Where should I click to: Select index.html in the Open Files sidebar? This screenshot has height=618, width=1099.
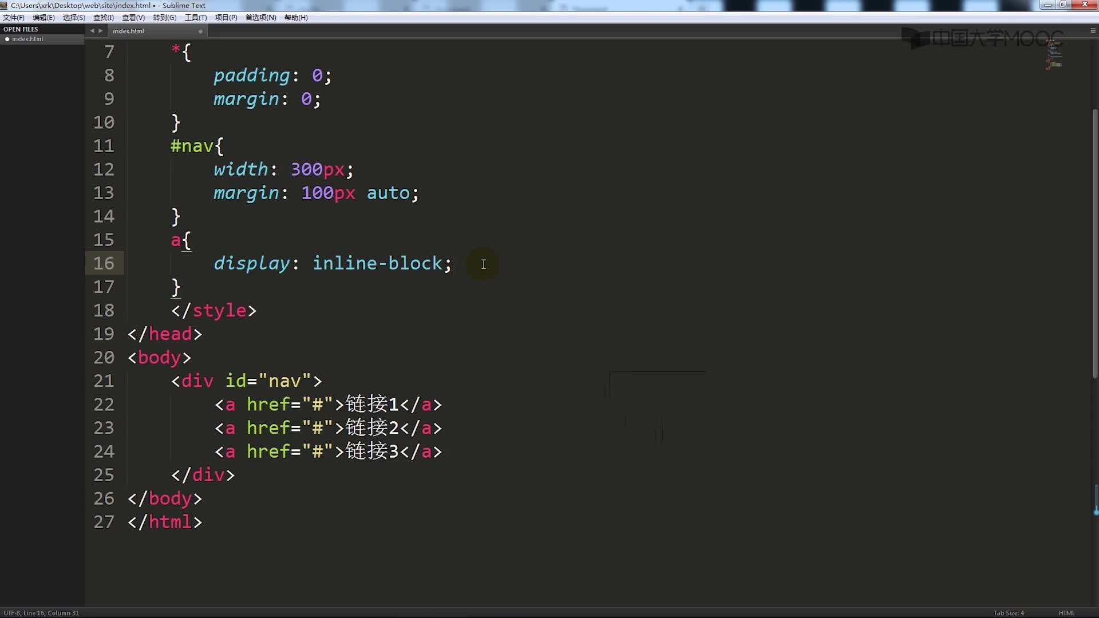pyautogui.click(x=42, y=39)
